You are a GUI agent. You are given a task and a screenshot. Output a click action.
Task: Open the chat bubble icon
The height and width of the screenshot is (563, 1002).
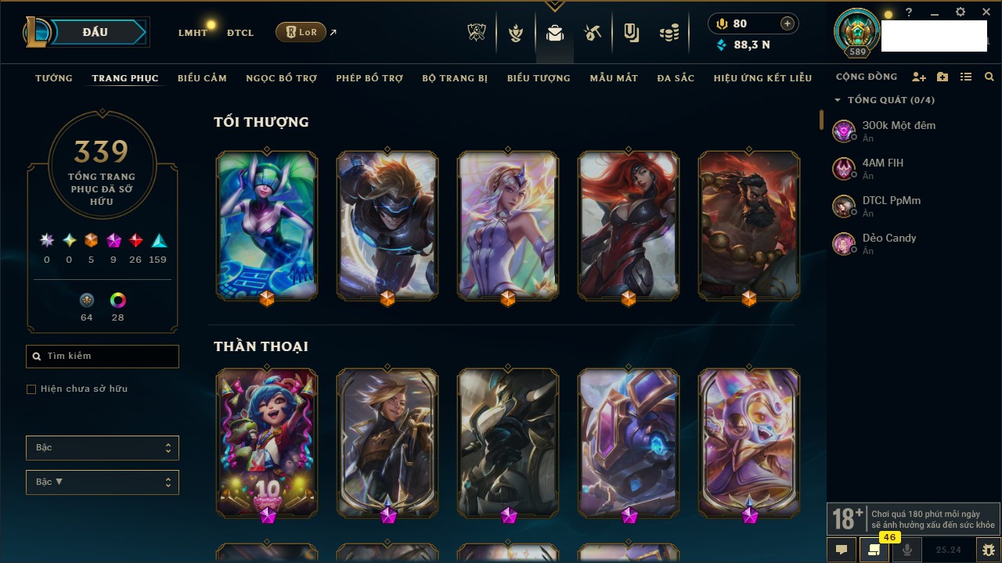click(842, 550)
